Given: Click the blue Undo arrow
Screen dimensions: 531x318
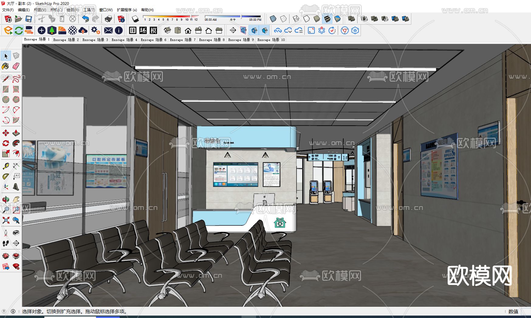Looking at the screenshot, I should pyautogui.click(x=85, y=19).
